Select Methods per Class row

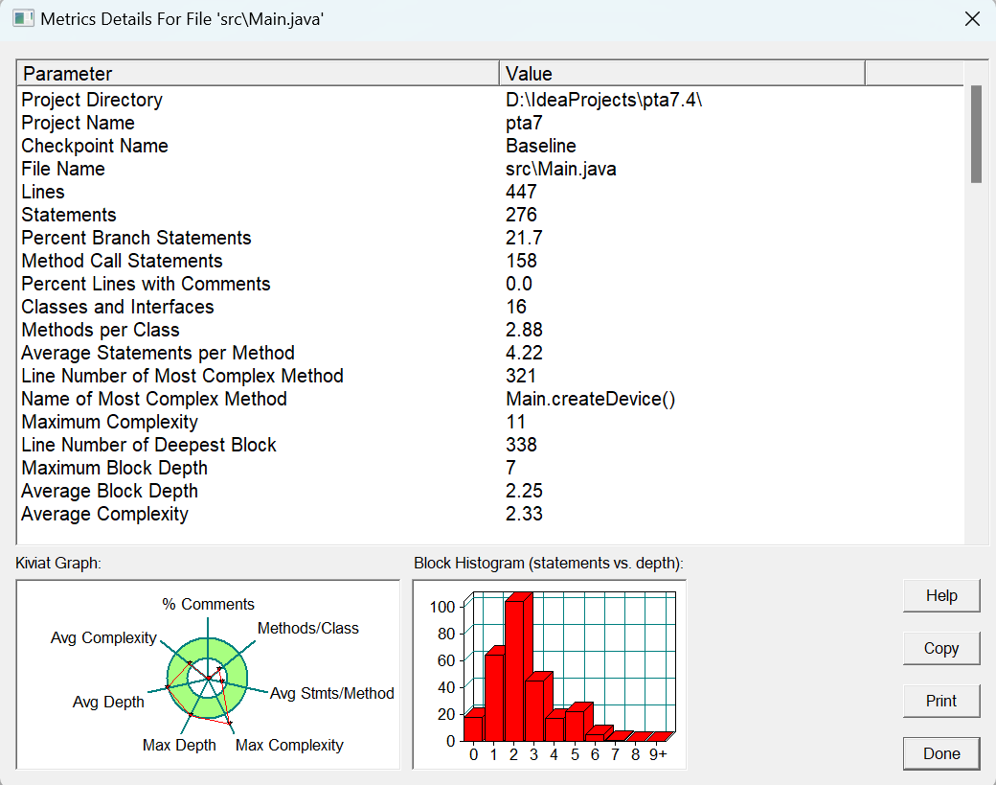[490, 330]
